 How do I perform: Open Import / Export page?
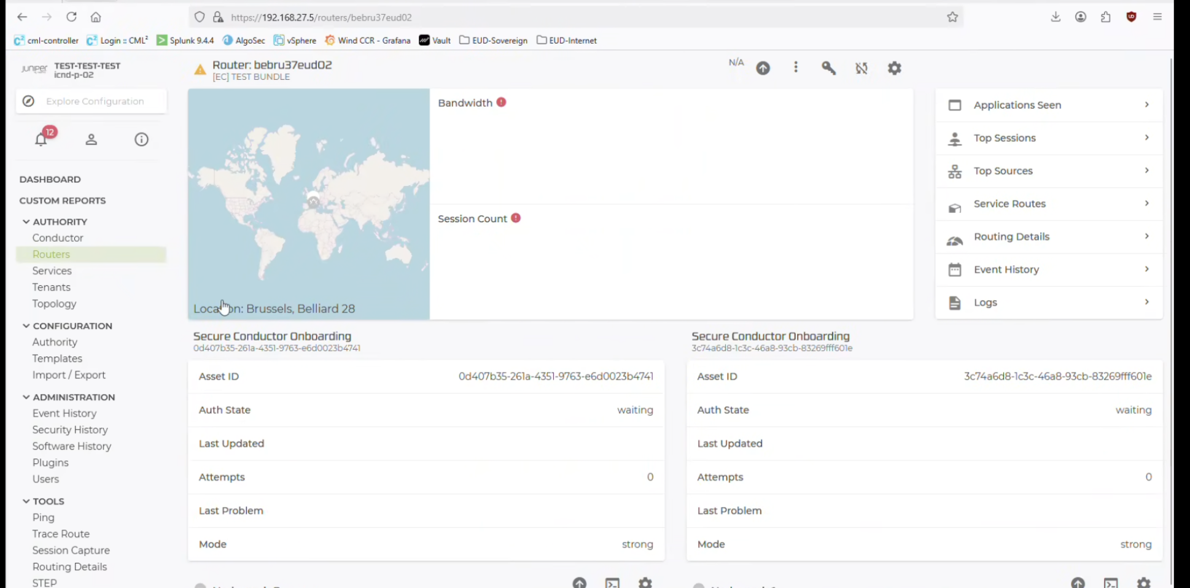click(x=69, y=375)
